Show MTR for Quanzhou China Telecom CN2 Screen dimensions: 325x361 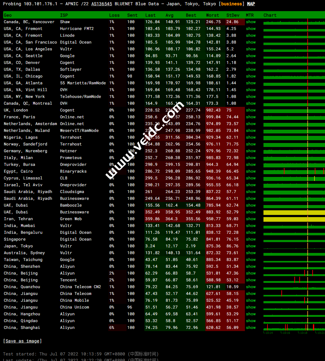pyautogui.click(x=251, y=287)
